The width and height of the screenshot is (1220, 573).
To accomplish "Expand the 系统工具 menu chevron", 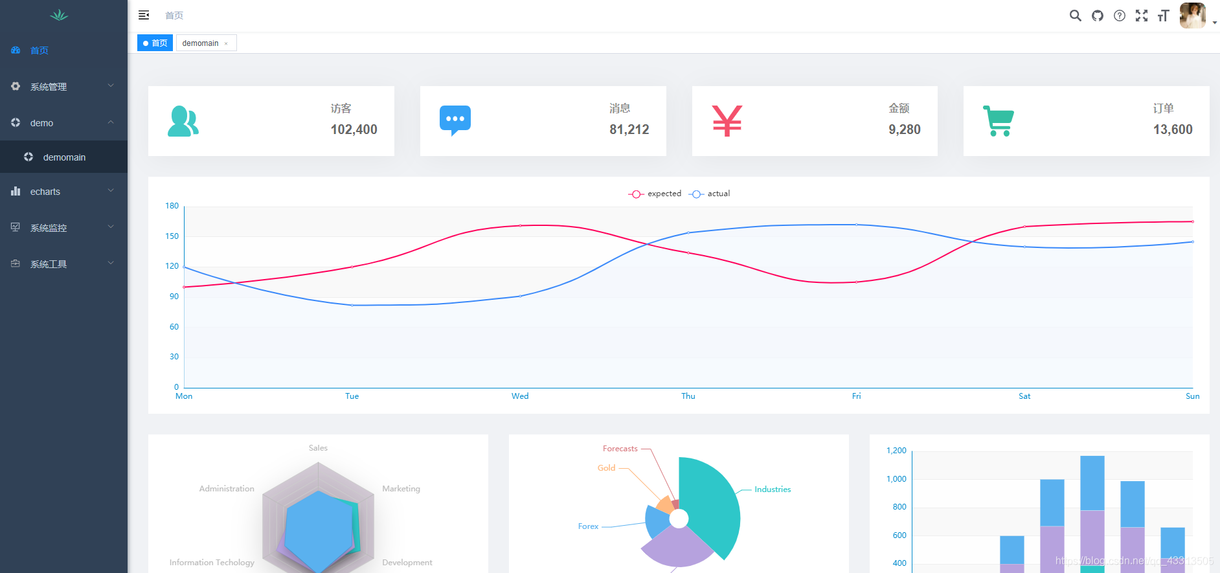I will [111, 263].
